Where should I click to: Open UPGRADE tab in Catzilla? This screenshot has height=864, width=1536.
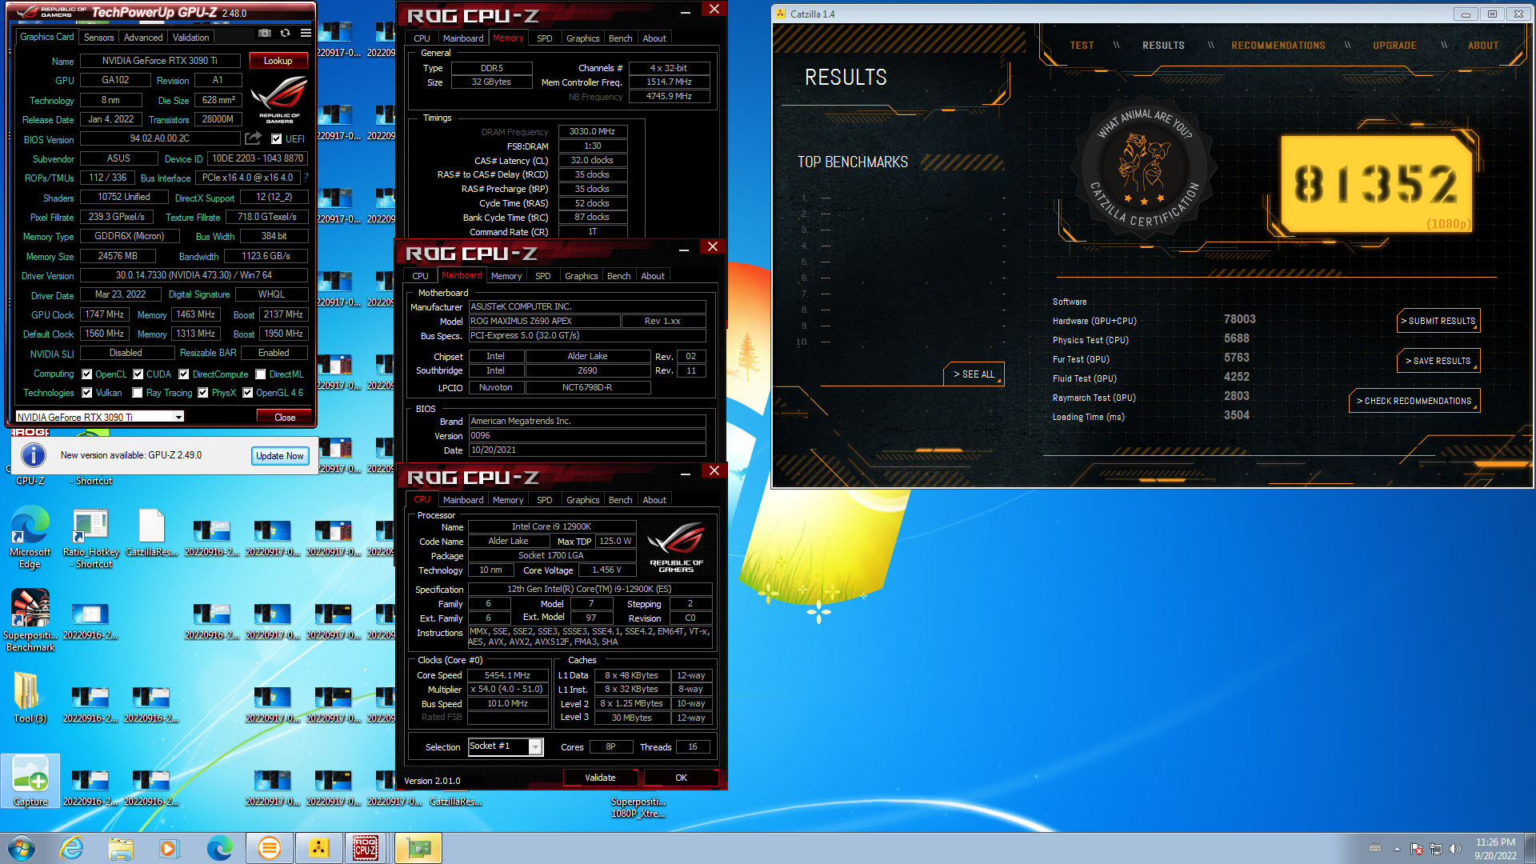point(1395,46)
